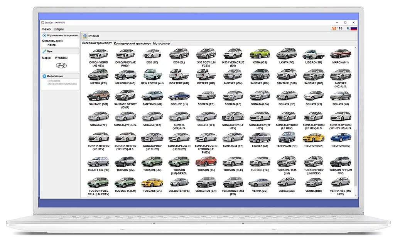Screen dimensions: 395x241
Task: Select the TUCSON (LM)-BRAZIL model
Action: (x=179, y=165)
